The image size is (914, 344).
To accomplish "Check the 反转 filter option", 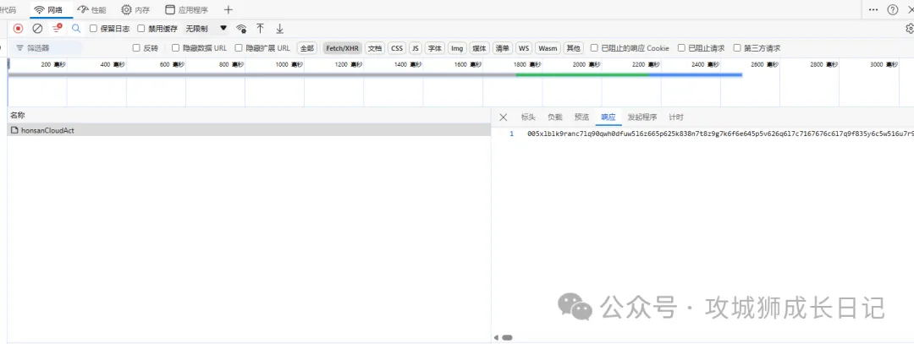I will point(136,48).
